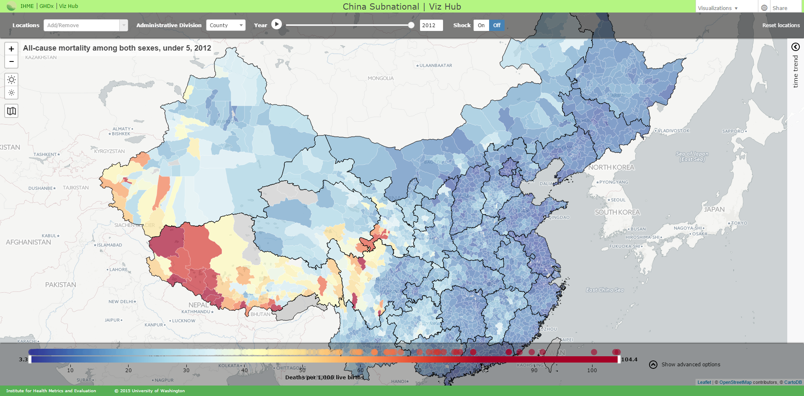Open the Viz Hub link
Image resolution: width=804 pixels, height=396 pixels.
click(x=68, y=6)
